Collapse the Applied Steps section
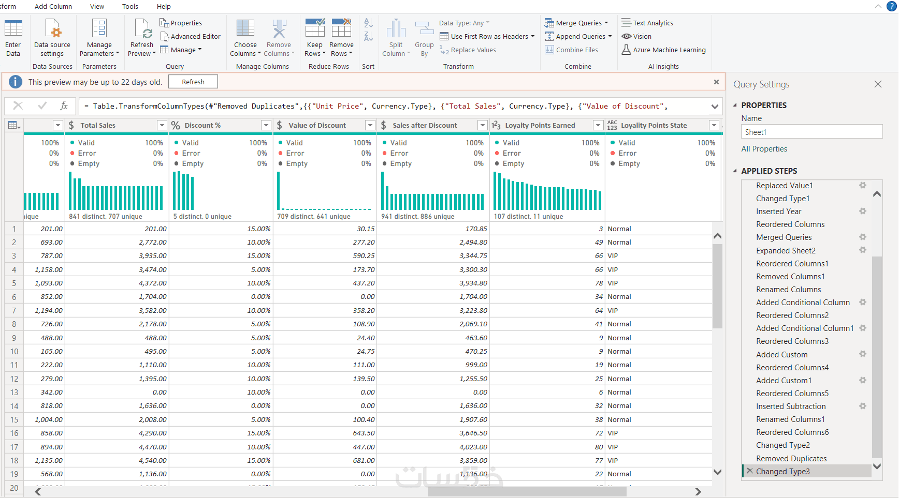899x498 pixels. click(735, 171)
